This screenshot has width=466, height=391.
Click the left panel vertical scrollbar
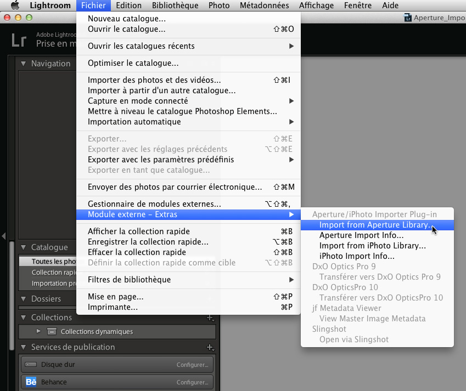click(x=12, y=296)
